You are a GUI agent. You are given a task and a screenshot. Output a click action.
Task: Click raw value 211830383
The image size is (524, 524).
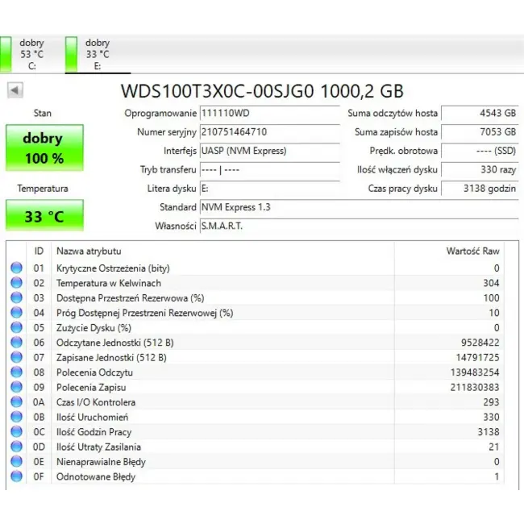(x=475, y=387)
